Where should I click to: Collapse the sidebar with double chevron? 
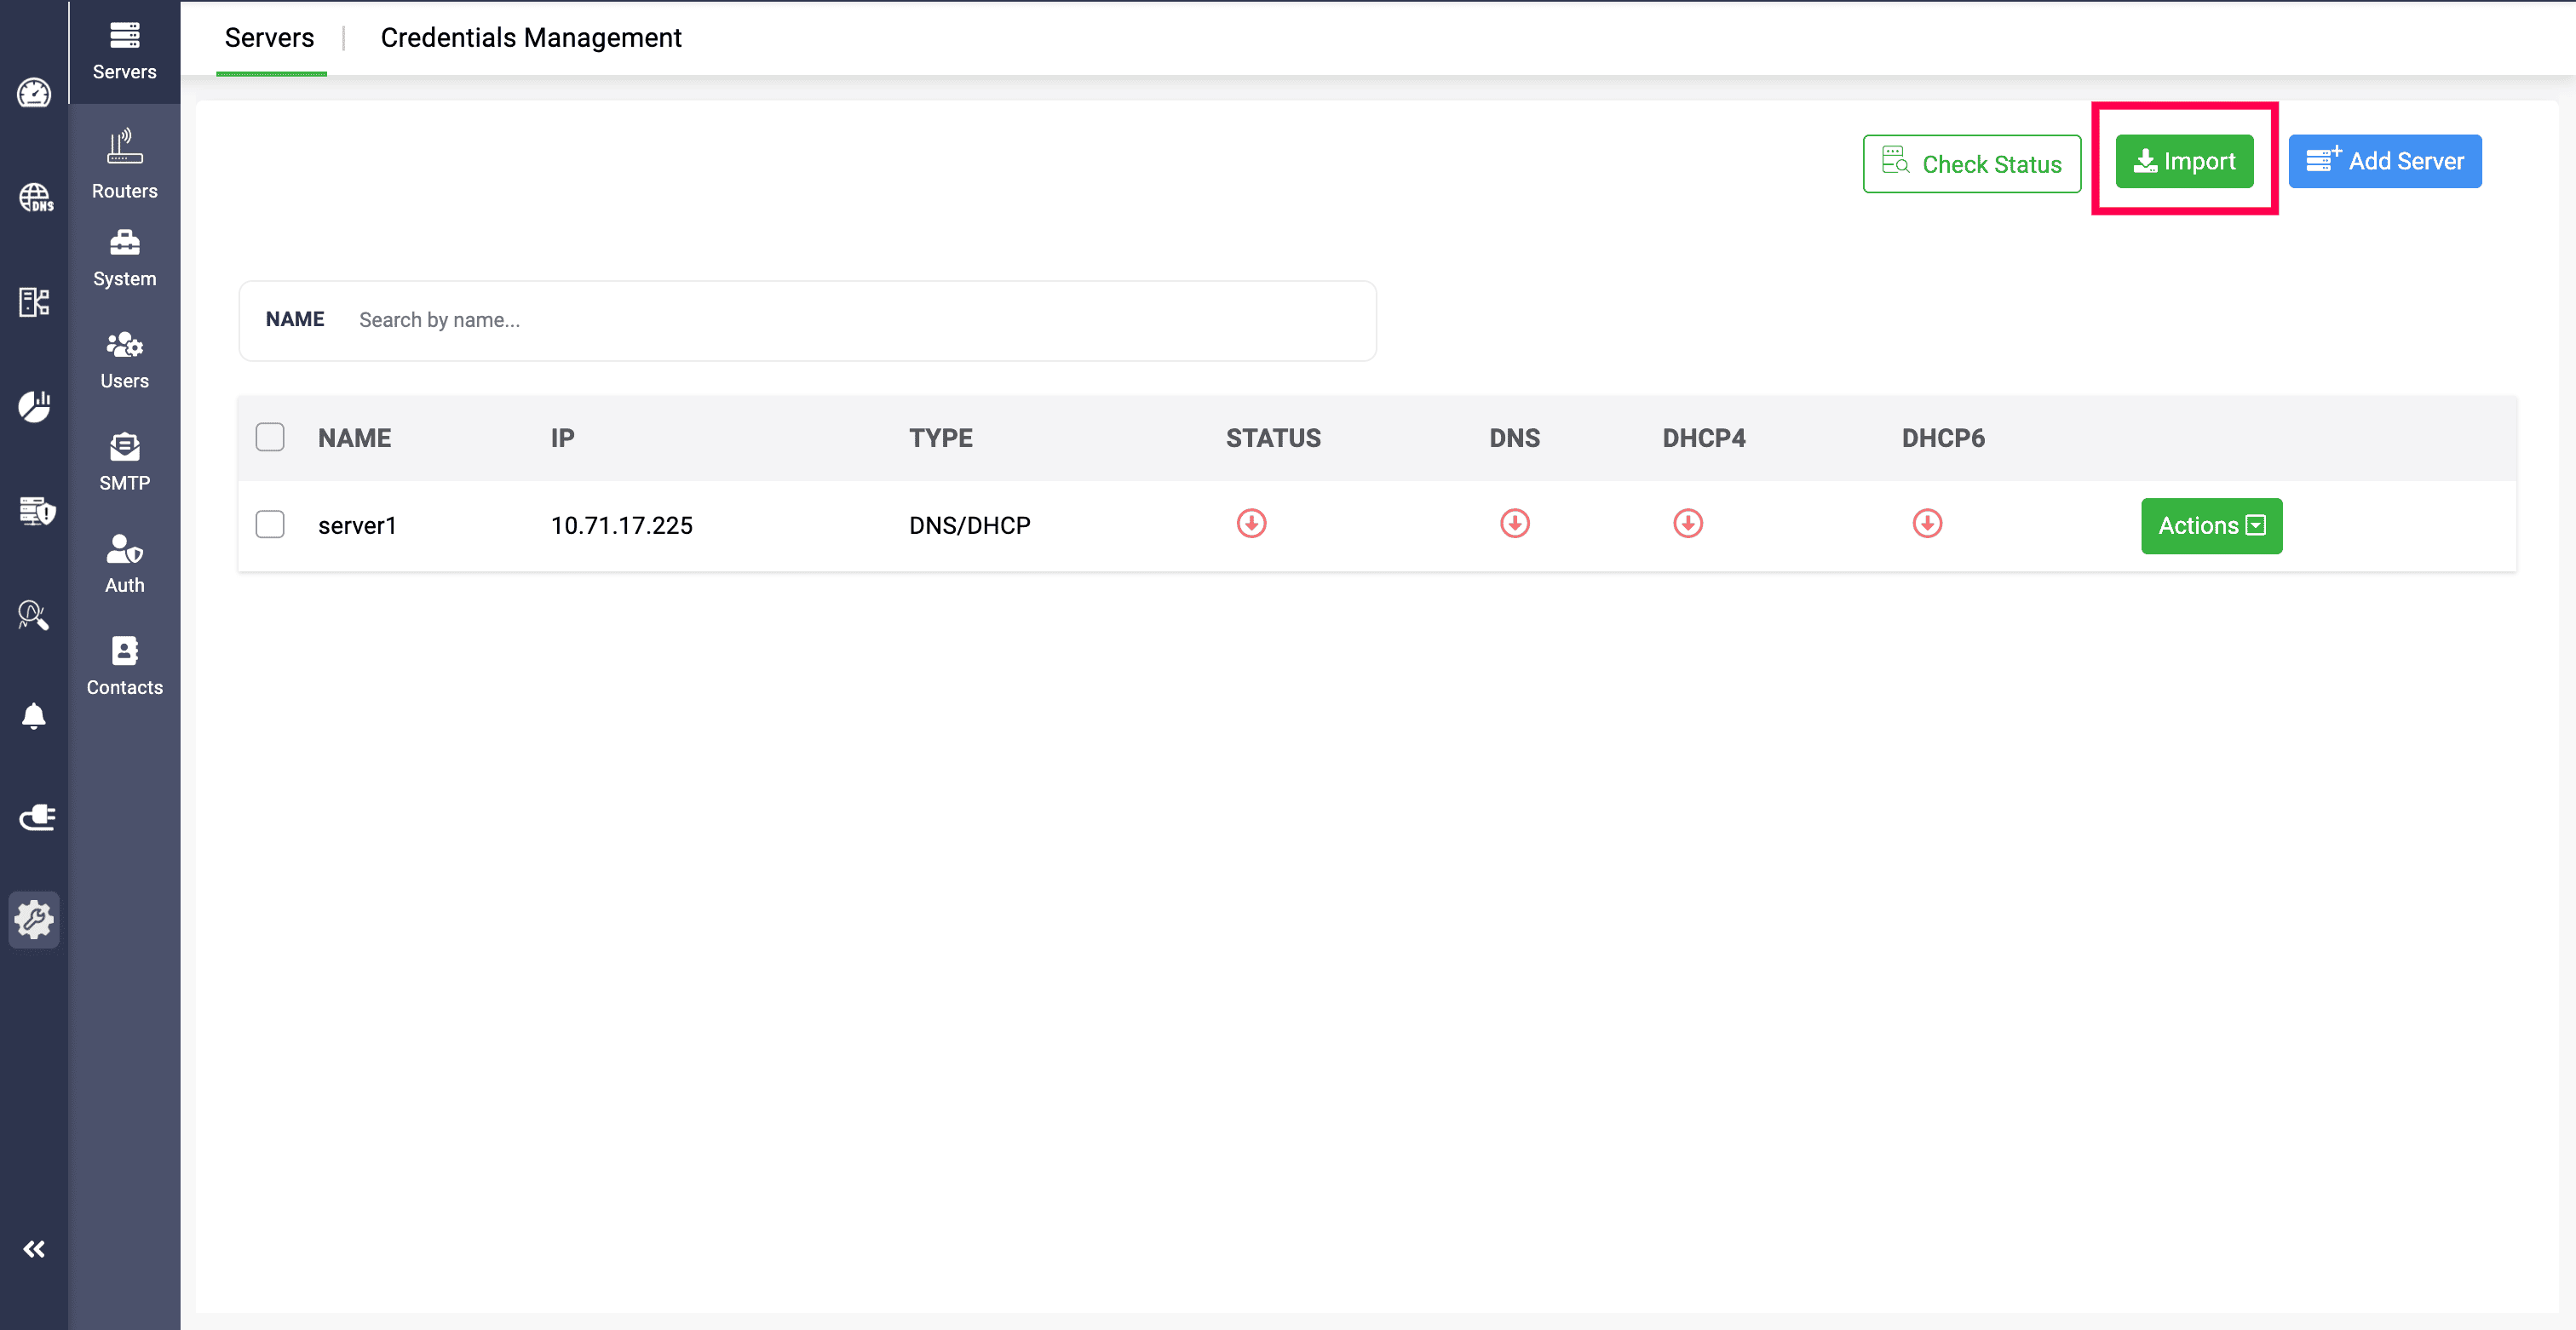pos(34,1249)
